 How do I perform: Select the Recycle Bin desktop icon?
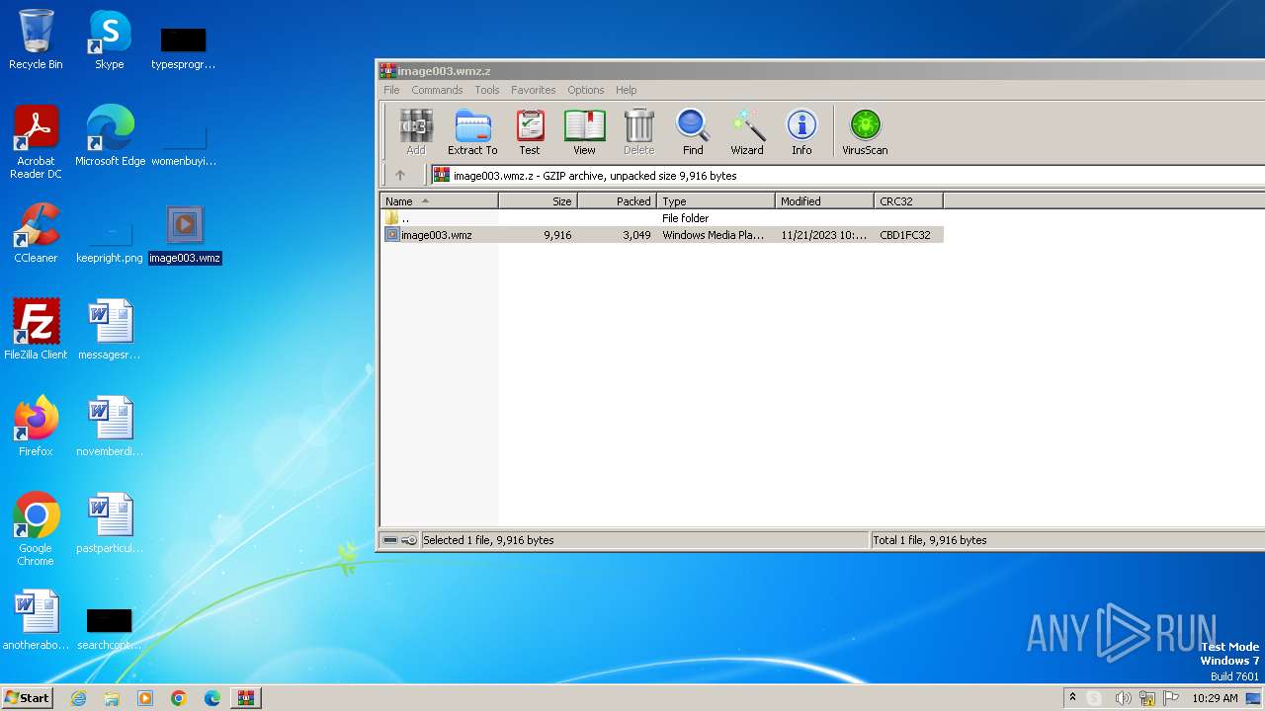(36, 40)
